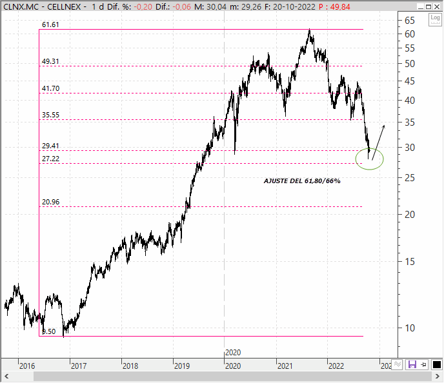This screenshot has width=444, height=383.
Task: Toggle the Log scale button
Action: pyautogui.click(x=435, y=19)
